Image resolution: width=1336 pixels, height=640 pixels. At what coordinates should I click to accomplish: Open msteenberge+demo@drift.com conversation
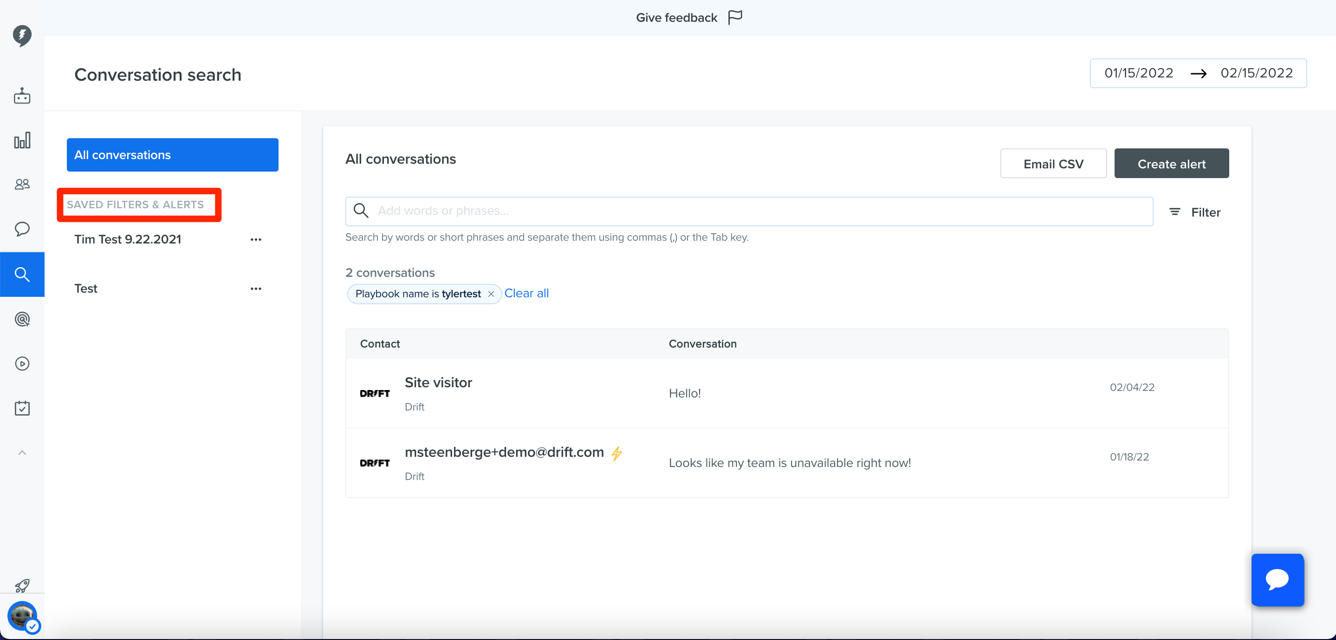pyautogui.click(x=787, y=463)
